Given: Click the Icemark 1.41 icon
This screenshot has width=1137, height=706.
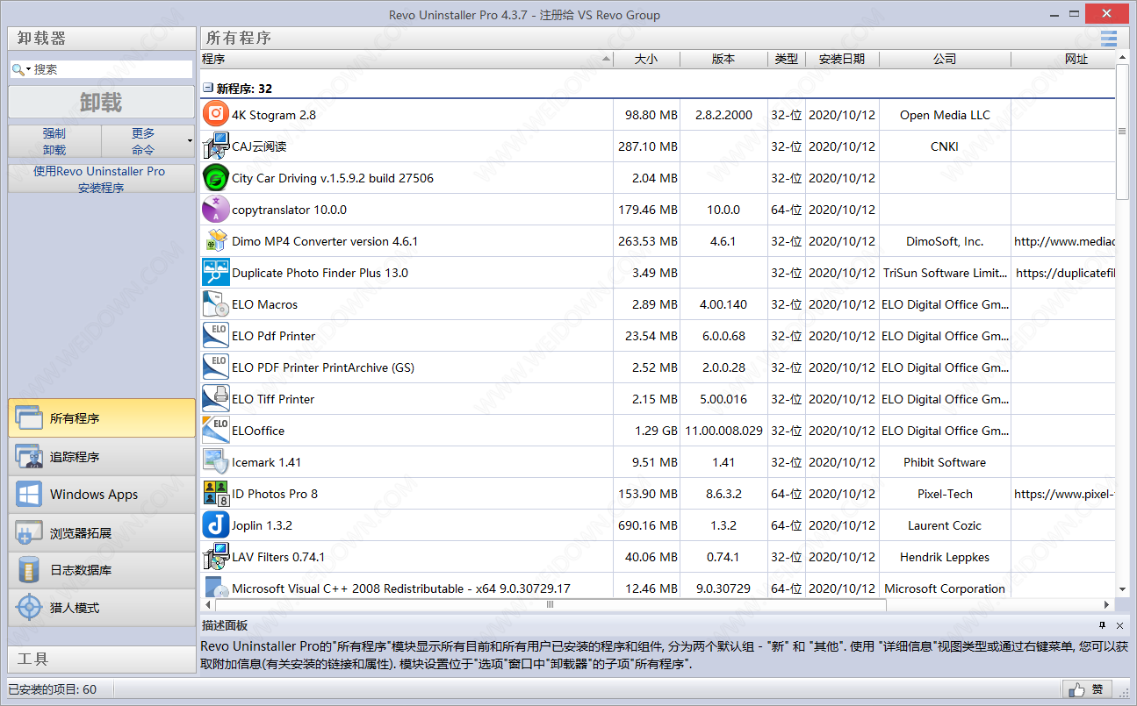Looking at the screenshot, I should point(215,461).
